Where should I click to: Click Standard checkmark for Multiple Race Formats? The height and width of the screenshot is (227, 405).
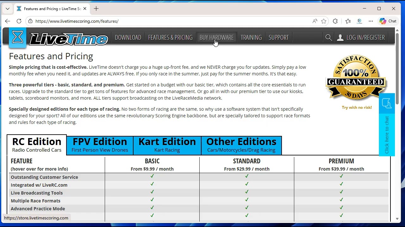[x=246, y=200]
